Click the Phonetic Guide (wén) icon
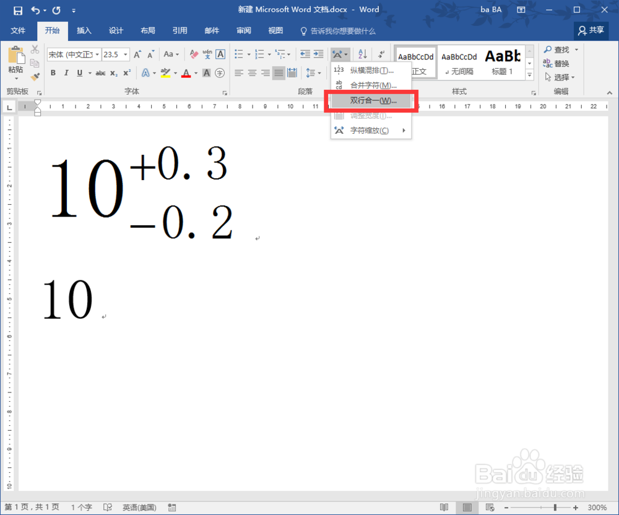619x515 pixels. [x=207, y=54]
